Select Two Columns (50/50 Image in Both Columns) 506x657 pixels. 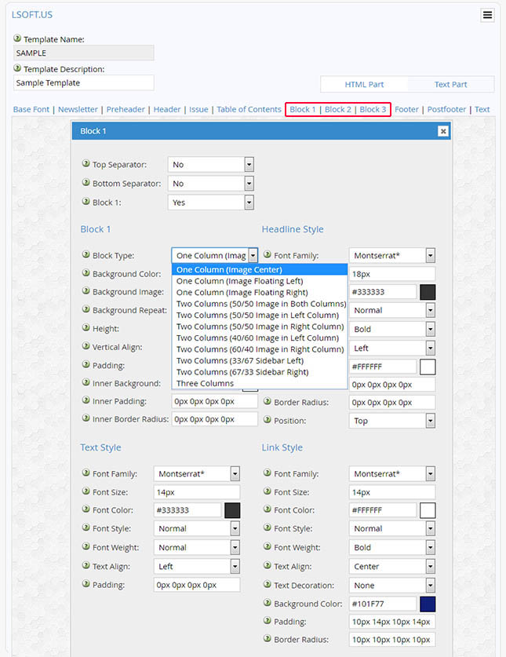pos(260,304)
